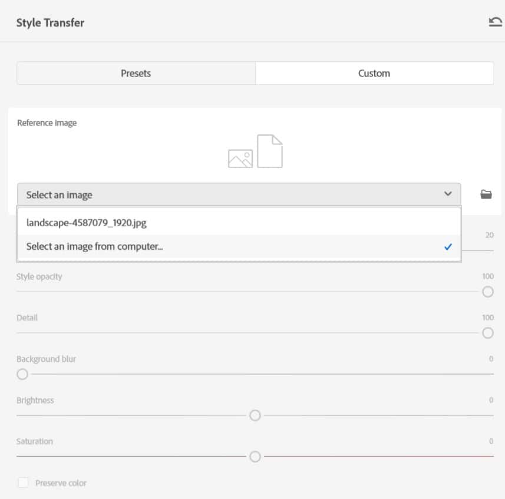Open the folder icon to browse images
The height and width of the screenshot is (499, 505).
[486, 194]
